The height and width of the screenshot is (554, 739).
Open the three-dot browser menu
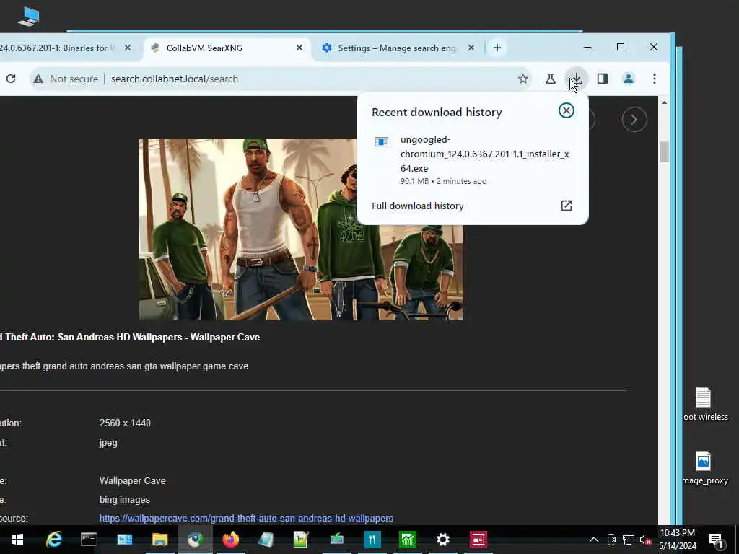tap(654, 79)
